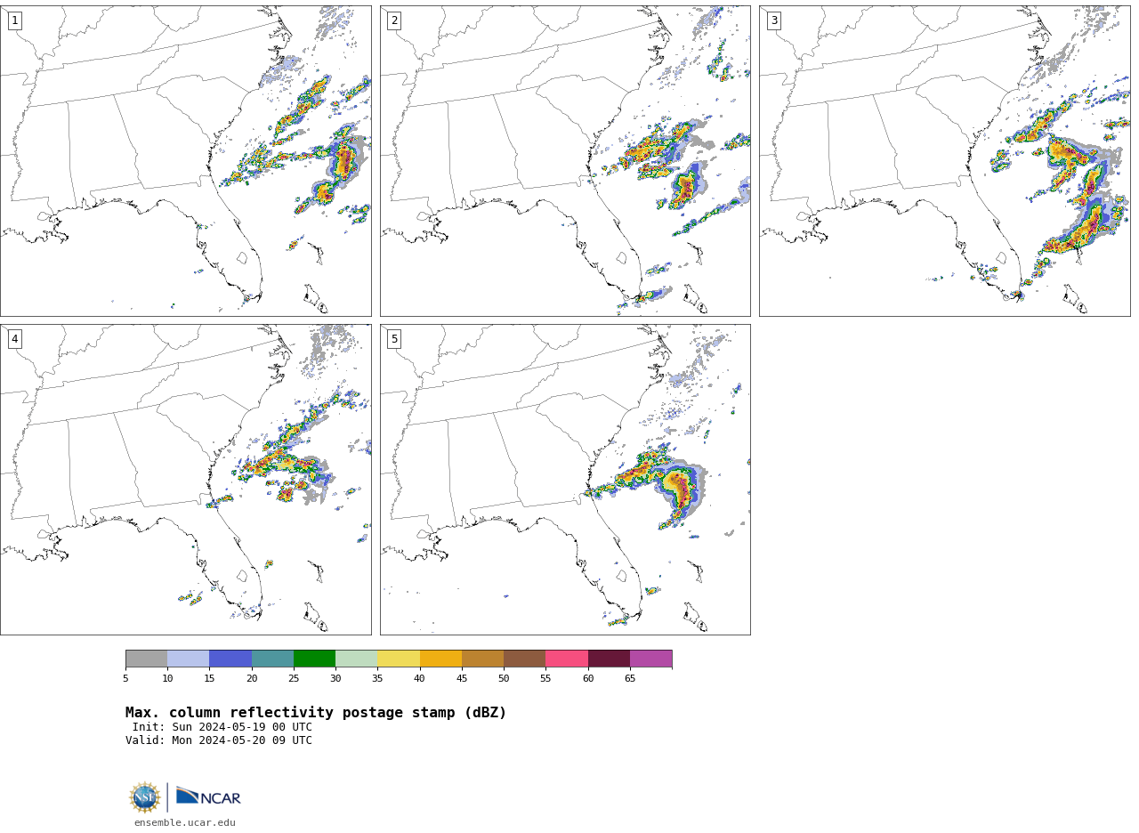Click the pale green 30-35 dBZ swatch
Viewport: 1139px width, 833px height.
[x=356, y=659]
